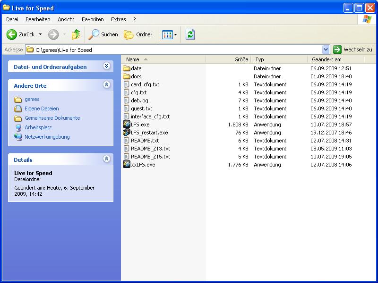This screenshot has height=283, width=378.
Task: Select the interface_cfg.txt file icon
Action: click(127, 117)
